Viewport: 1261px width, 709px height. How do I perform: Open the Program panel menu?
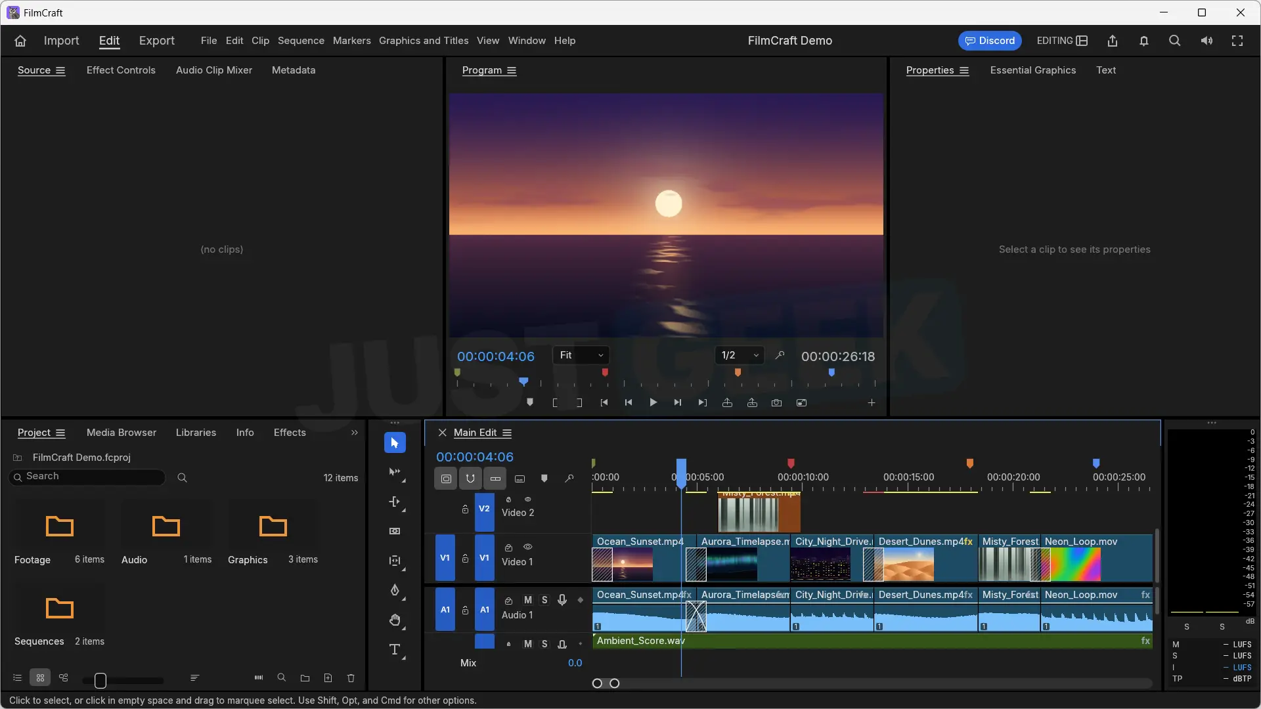point(512,70)
